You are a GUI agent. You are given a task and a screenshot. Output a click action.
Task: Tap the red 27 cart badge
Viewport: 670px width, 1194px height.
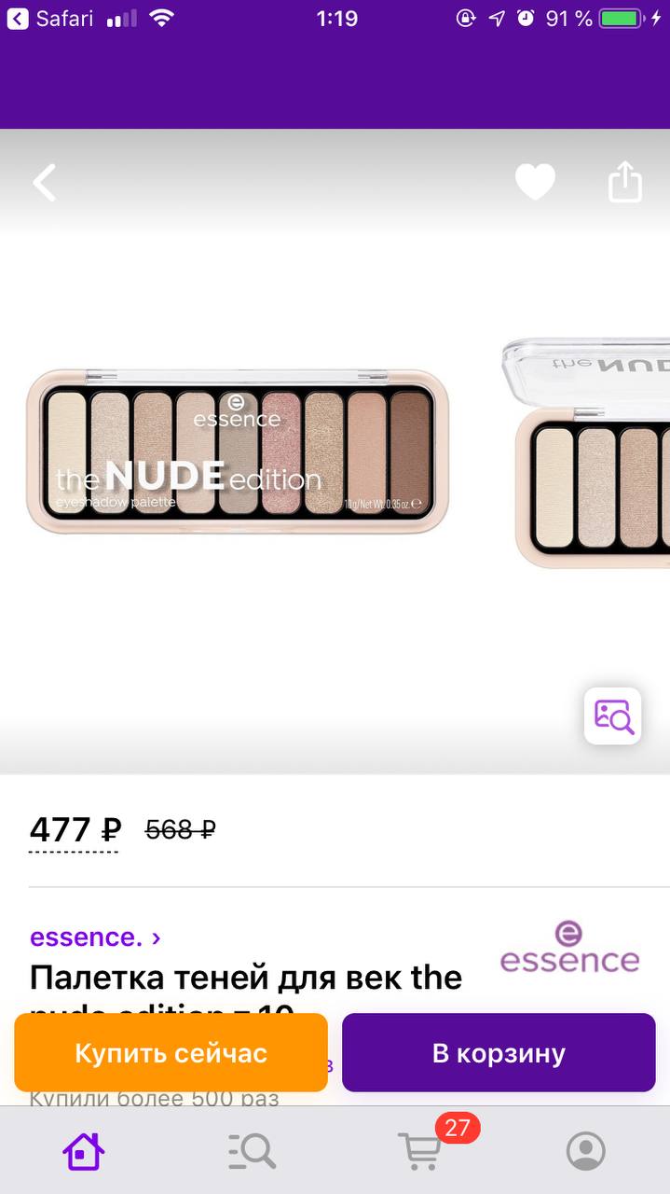[x=457, y=1127]
